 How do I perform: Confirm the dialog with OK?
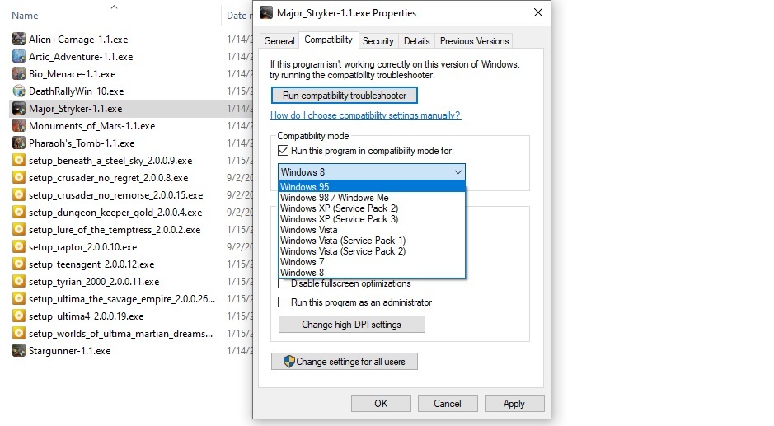pyautogui.click(x=381, y=403)
